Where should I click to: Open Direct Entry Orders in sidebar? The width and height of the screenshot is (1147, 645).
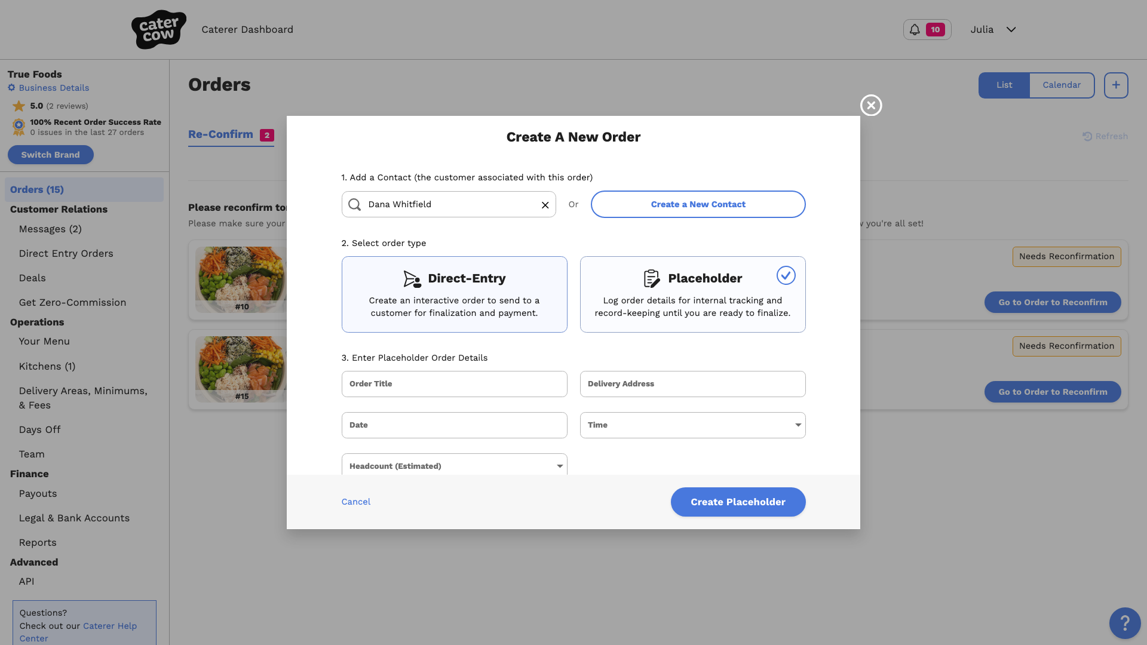coord(66,254)
